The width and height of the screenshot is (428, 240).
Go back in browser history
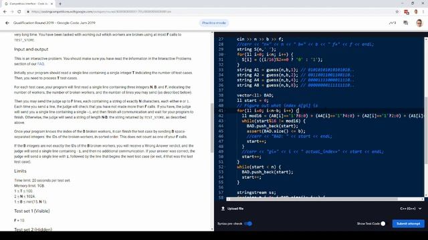(5, 12)
